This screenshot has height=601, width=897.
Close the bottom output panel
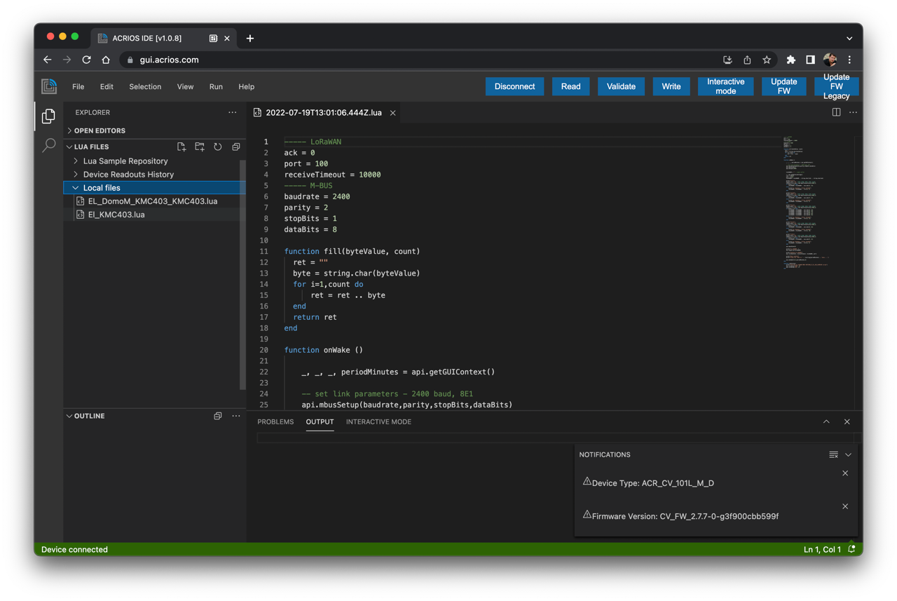[x=847, y=421]
